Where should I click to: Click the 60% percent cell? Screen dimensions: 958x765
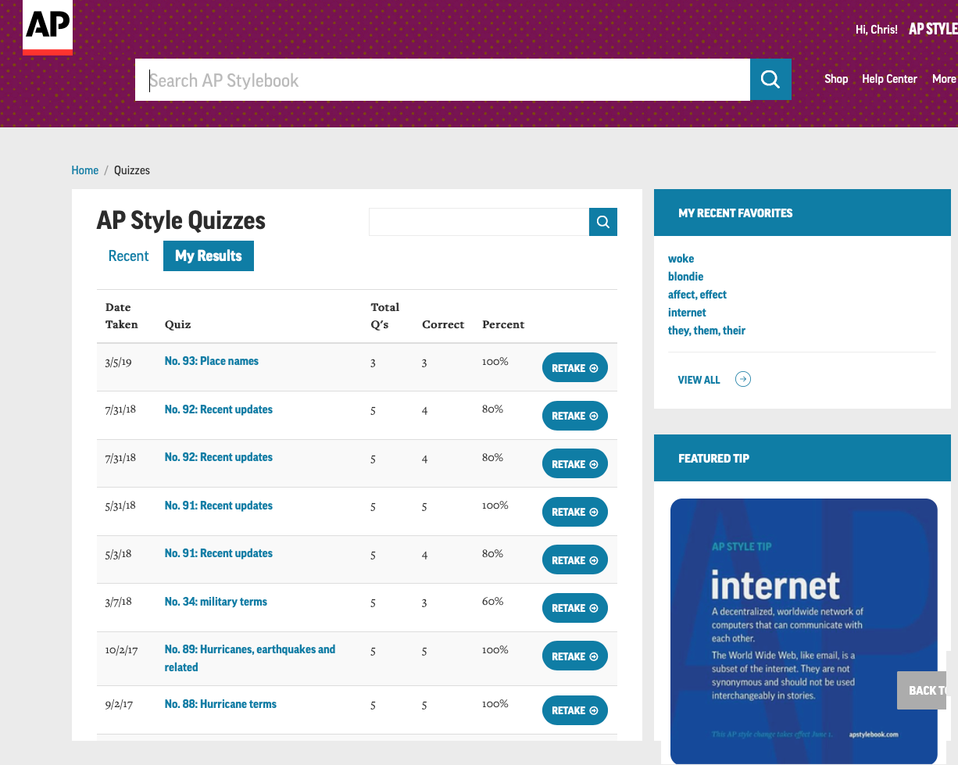click(x=492, y=602)
